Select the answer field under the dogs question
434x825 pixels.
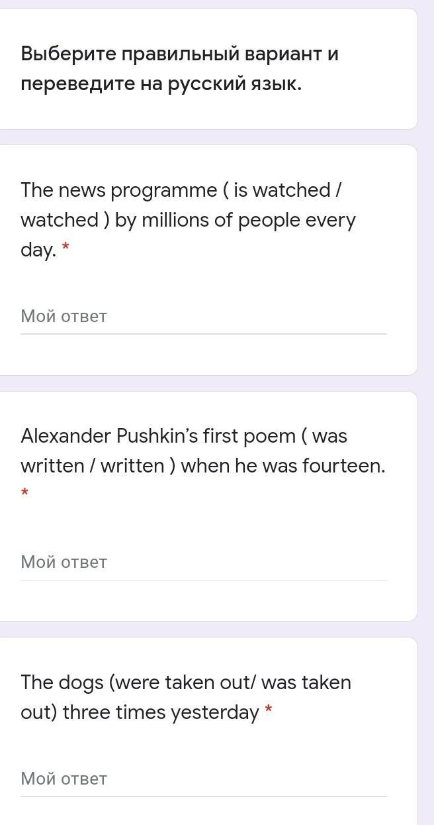[203, 779]
